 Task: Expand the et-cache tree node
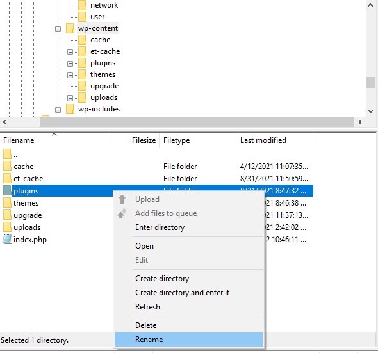point(70,52)
